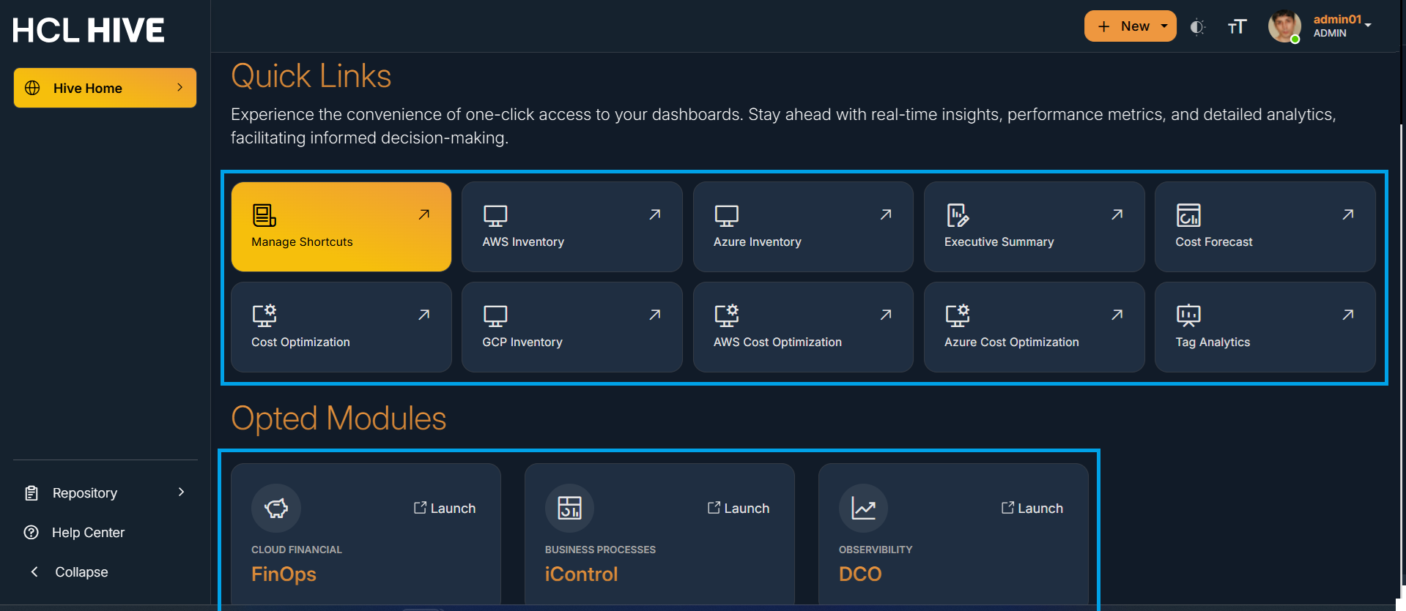Screen dimensions: 1406x611
Task: Click the admin profile avatar
Action: [x=1284, y=26]
